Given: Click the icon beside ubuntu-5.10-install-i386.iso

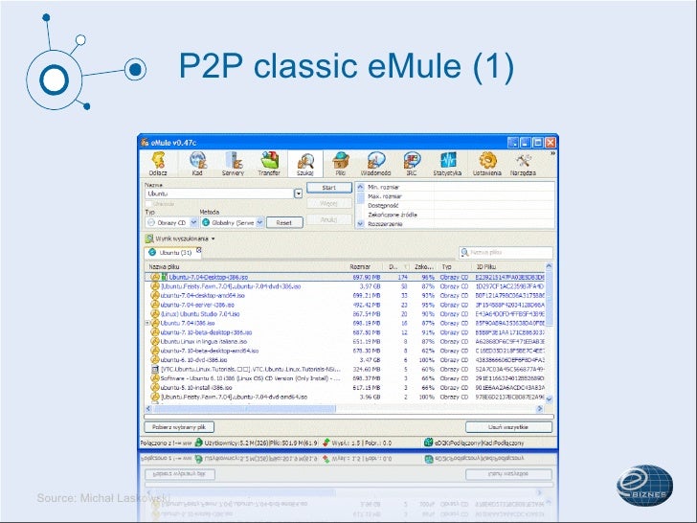Looking at the screenshot, I should click(155, 387).
